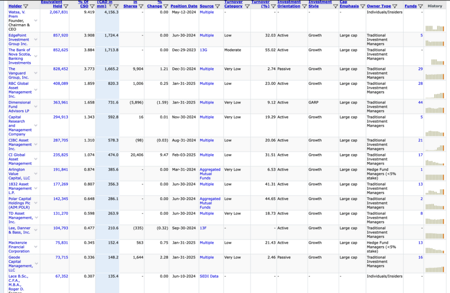This screenshot has width=450, height=293.
Task: Expand the chevron next to The Vanguard Group
Action: [36, 73]
